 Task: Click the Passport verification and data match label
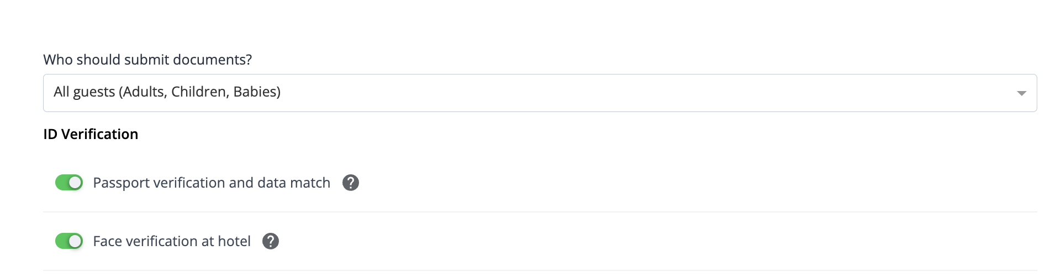pos(212,183)
